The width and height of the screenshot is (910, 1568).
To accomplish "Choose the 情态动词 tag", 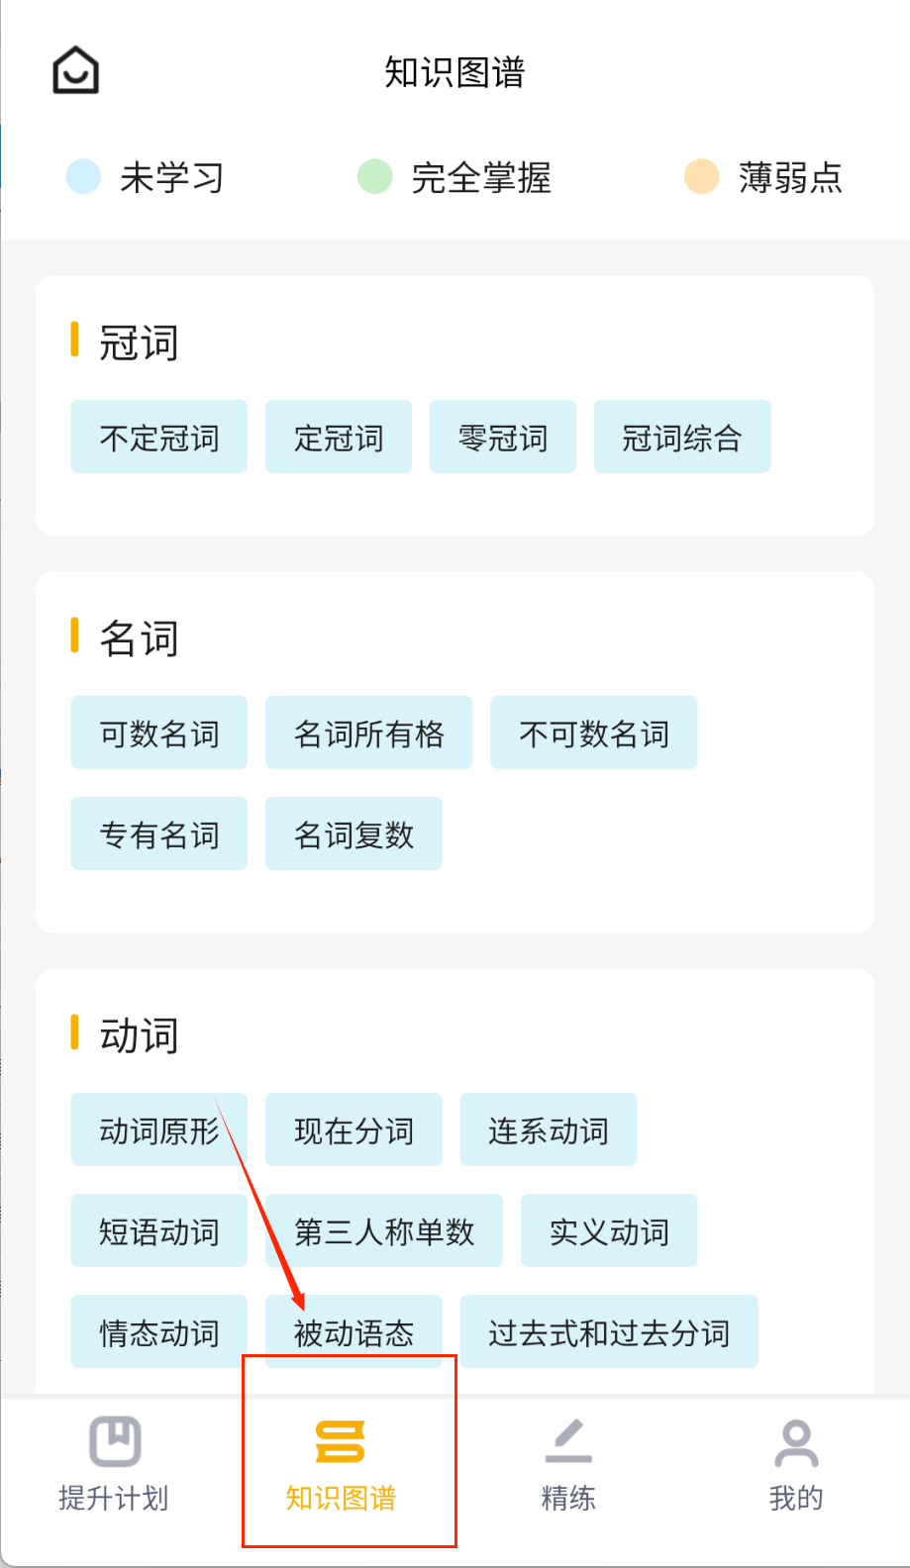I will tap(158, 1331).
